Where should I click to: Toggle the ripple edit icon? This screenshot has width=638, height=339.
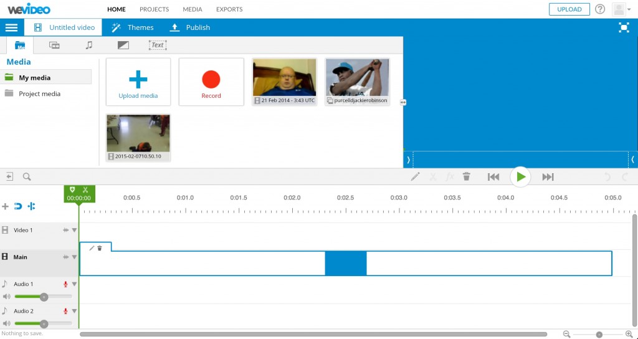[31, 206]
